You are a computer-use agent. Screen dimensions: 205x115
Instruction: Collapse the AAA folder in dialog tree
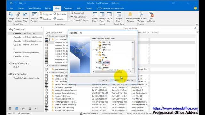pyautogui.click(x=97, y=55)
